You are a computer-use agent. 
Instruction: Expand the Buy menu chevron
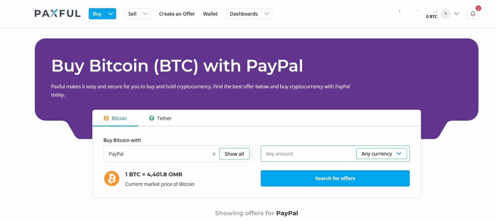(x=111, y=13)
